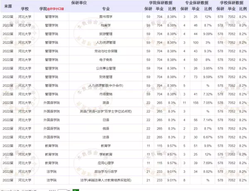Click the 7052 value in 档案学 row
Viewport: 249px width, 191px height.
pos(232,25)
